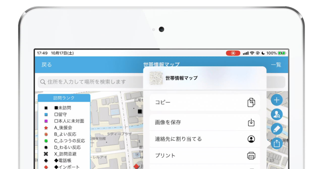Screen dimensions: 323x169
Task: Click the search magnifier icon
Action: (x=43, y=82)
